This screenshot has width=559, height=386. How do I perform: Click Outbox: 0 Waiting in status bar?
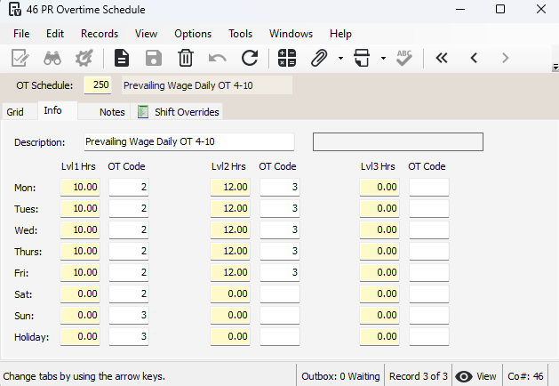pos(340,376)
